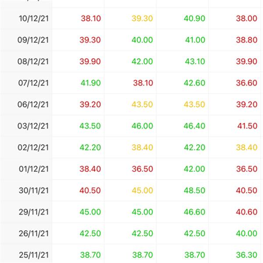Screen dimensions: 263x263
Task: Click the red 41.50 value
Action: pos(247,126)
